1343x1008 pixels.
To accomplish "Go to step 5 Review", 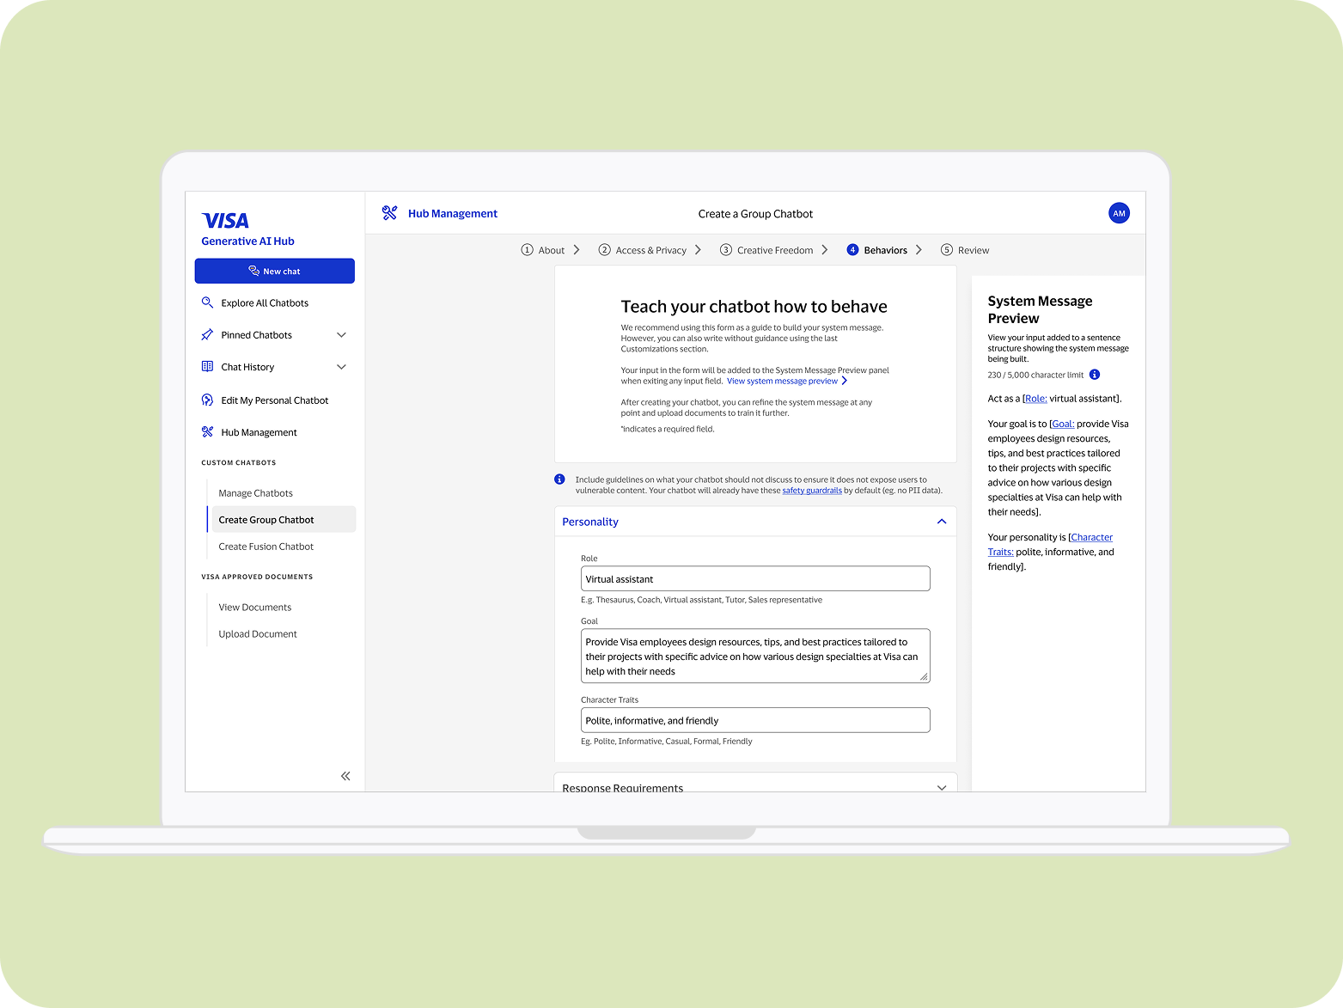I will coord(965,250).
